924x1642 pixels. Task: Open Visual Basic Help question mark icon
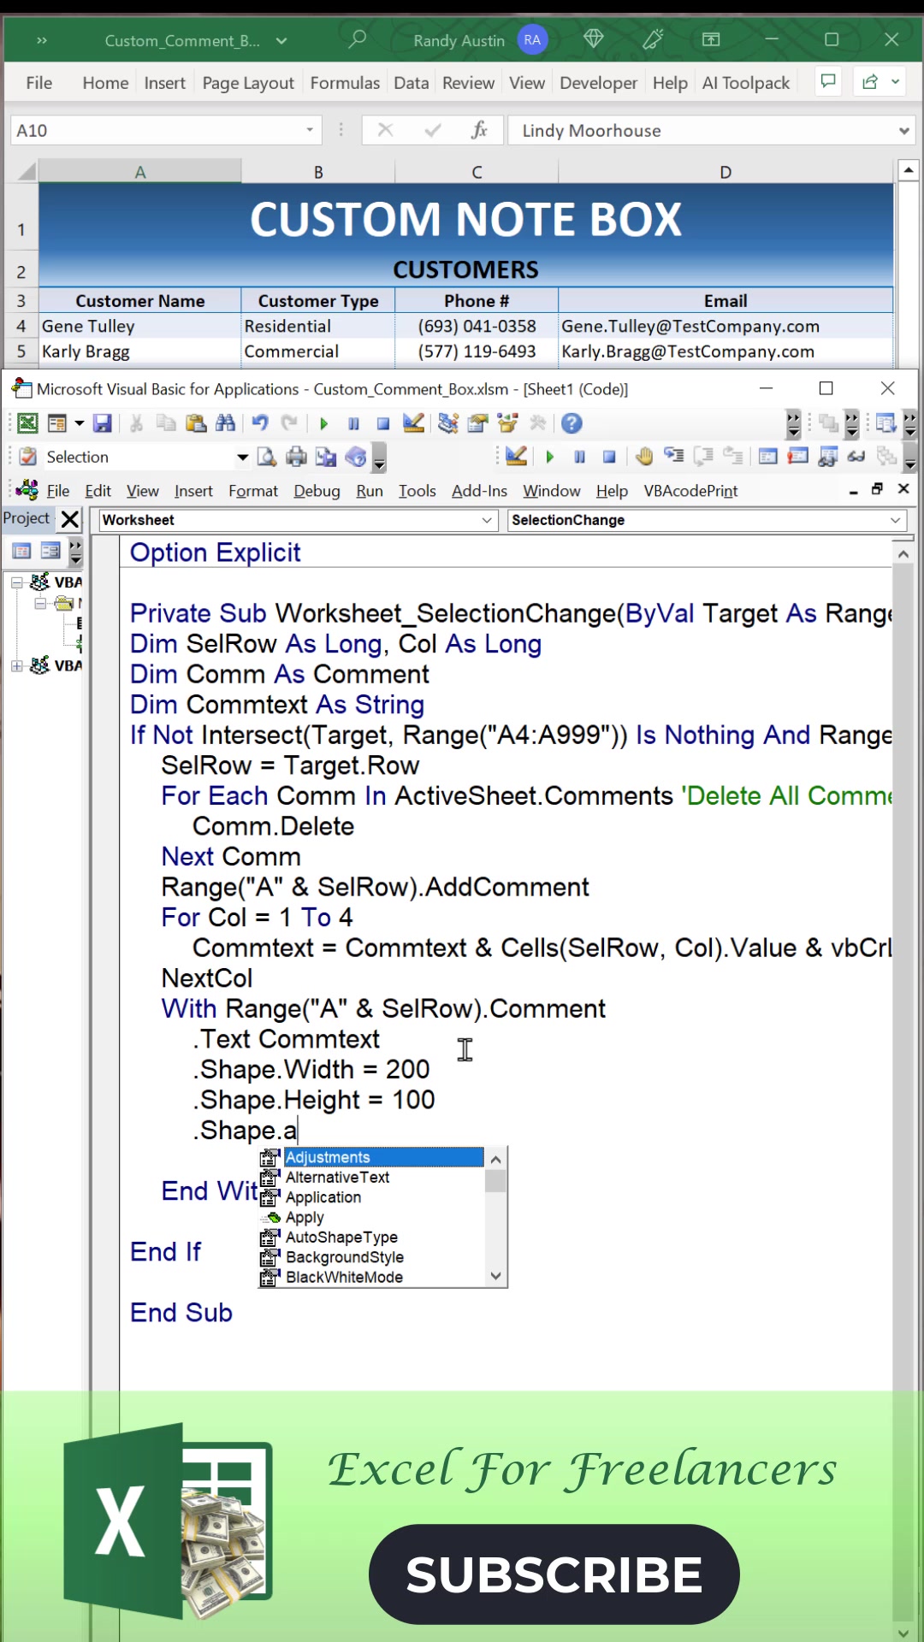572,423
